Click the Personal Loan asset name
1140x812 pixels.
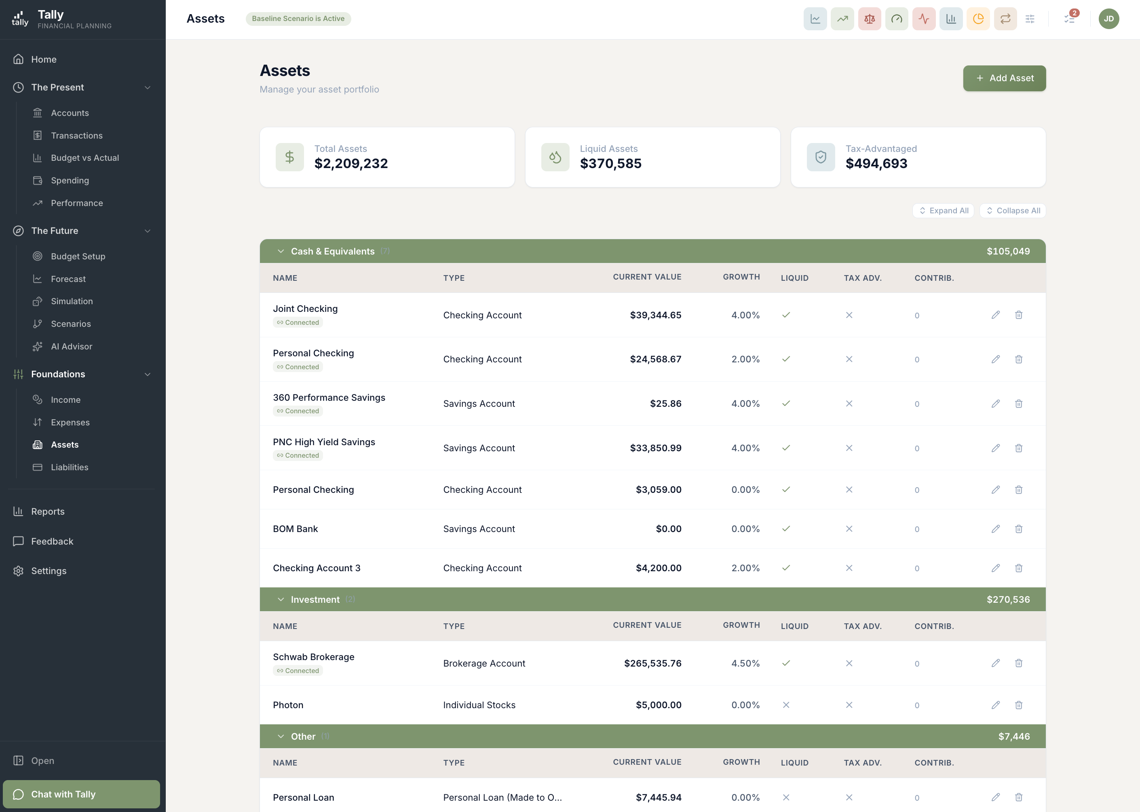click(303, 797)
